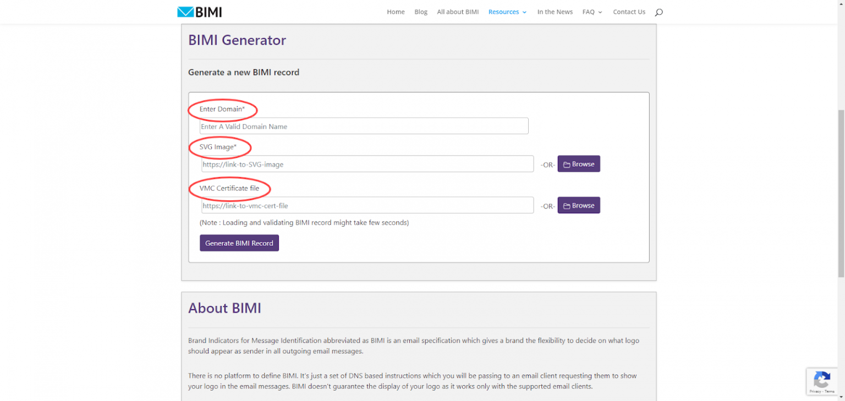The width and height of the screenshot is (845, 401).
Task: Click the link-to-vmc-cert-file URL field
Action: (x=367, y=205)
